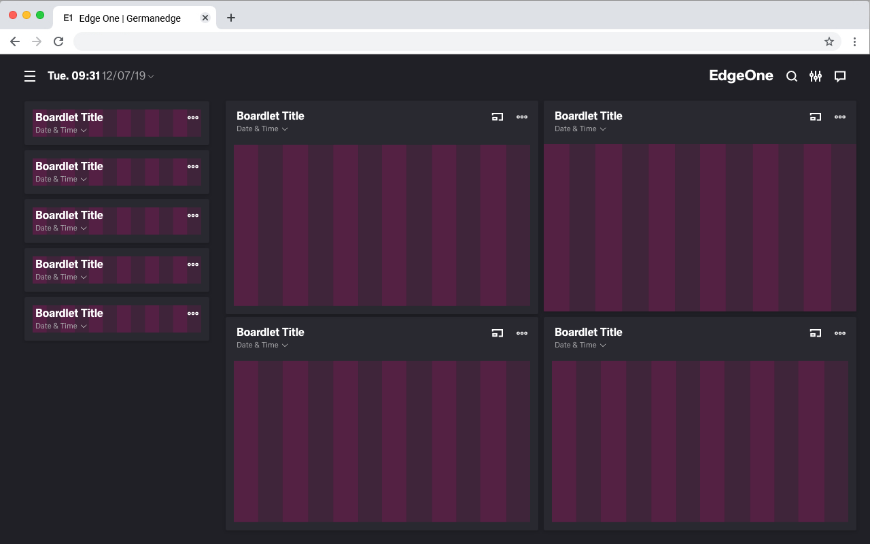Click the search magnifier icon in header

pos(792,76)
